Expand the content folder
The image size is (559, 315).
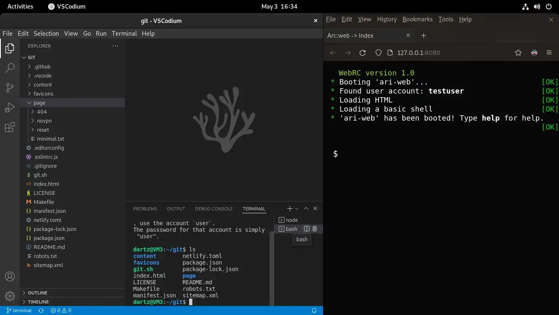tap(72, 84)
